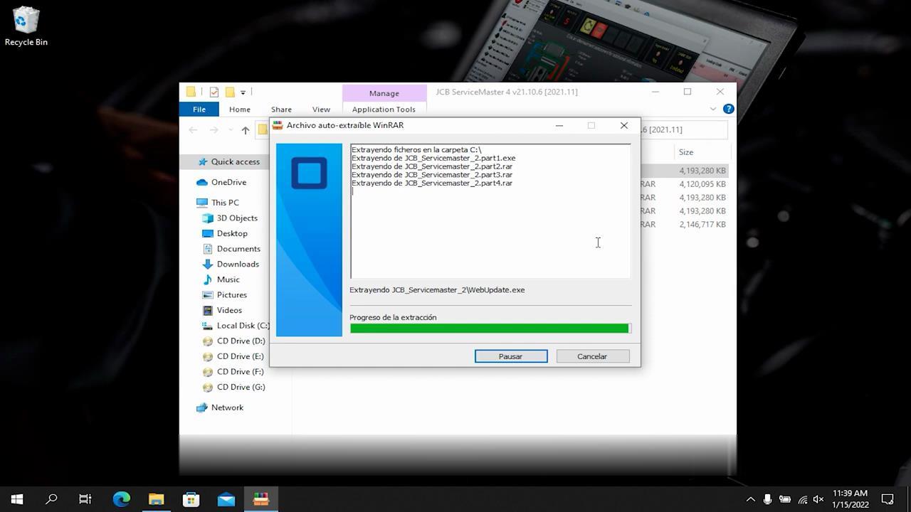Open the 3D Objects folder
The height and width of the screenshot is (512, 911).
[237, 218]
